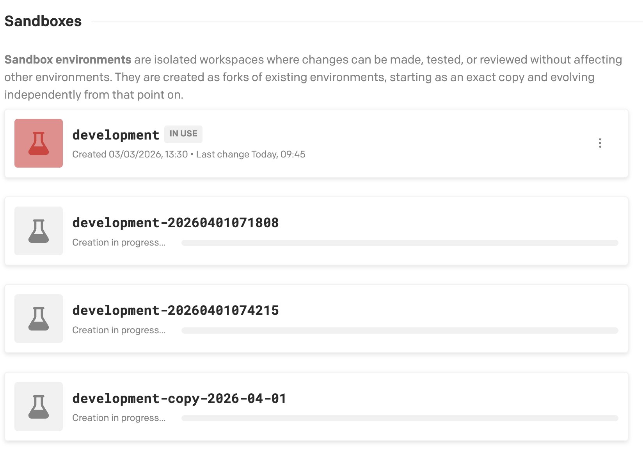Click Creation in progress text under development-copy-2026-04-01
Screen dimensions: 643x449
(119, 418)
